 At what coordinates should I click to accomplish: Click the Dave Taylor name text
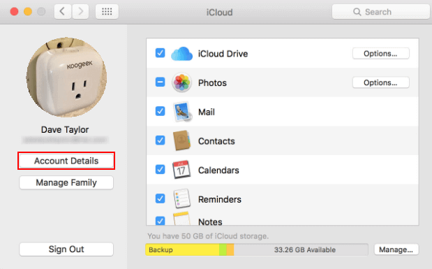click(x=65, y=130)
